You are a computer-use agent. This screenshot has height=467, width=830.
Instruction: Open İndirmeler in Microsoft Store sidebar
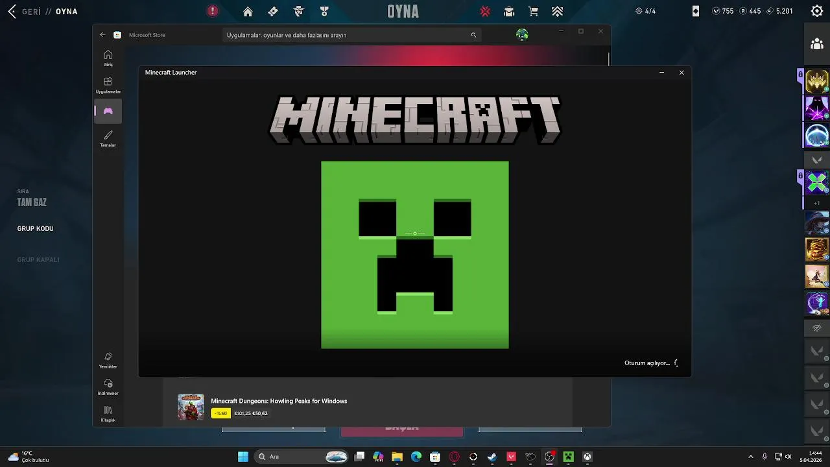click(x=108, y=387)
